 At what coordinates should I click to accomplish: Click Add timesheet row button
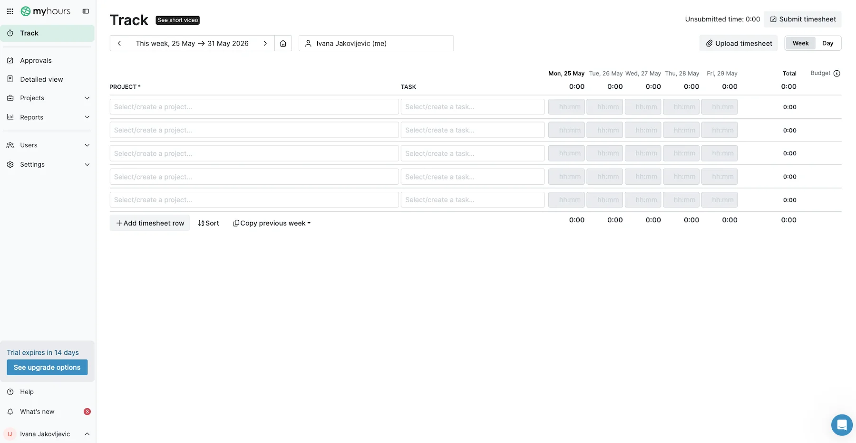[x=150, y=223]
